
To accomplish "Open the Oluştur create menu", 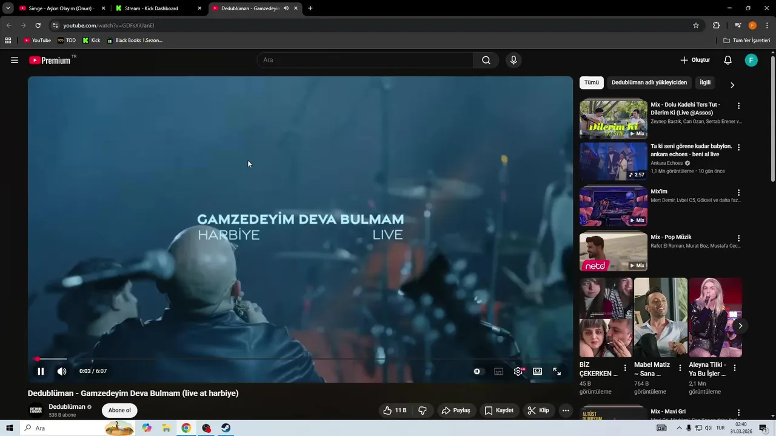I will tap(695, 60).
